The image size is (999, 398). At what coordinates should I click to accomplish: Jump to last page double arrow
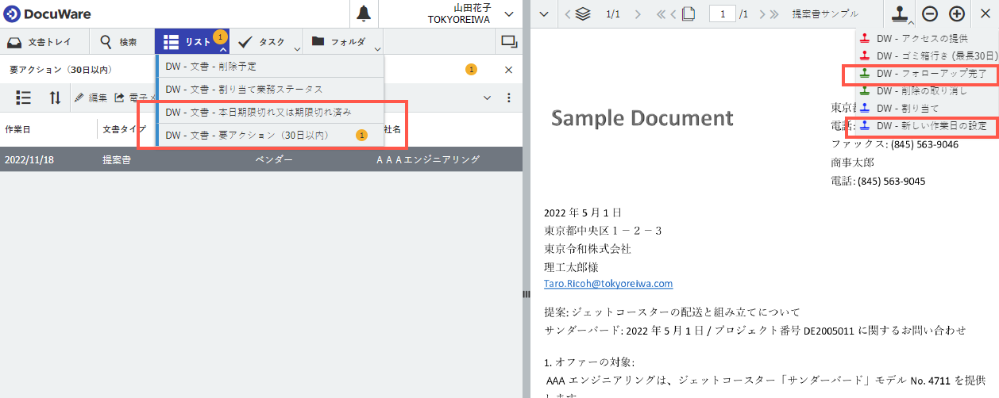click(774, 14)
